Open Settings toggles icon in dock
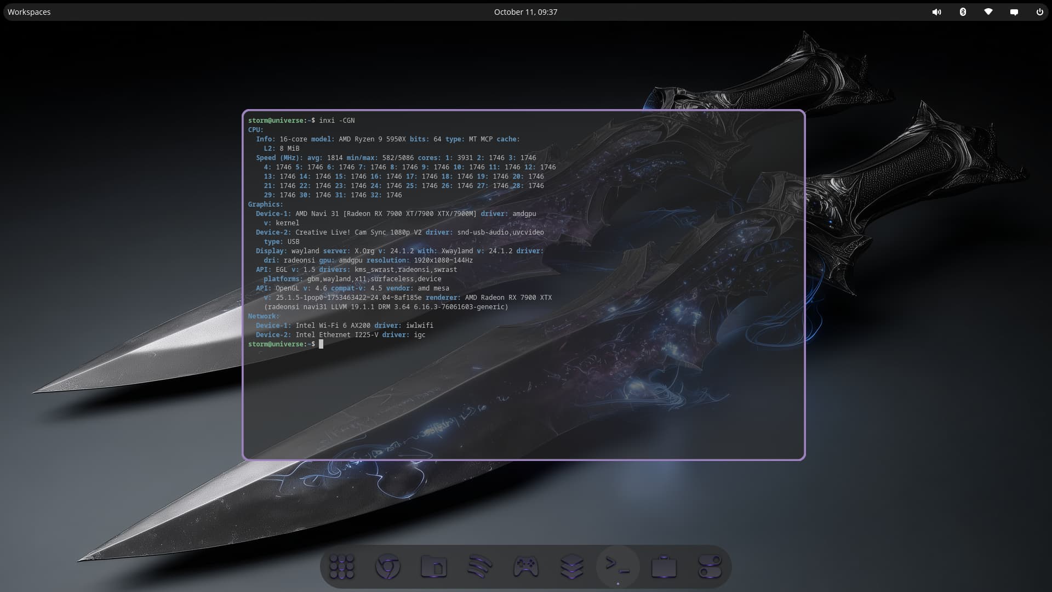Screen dimensions: 1052x592 (x=710, y=567)
